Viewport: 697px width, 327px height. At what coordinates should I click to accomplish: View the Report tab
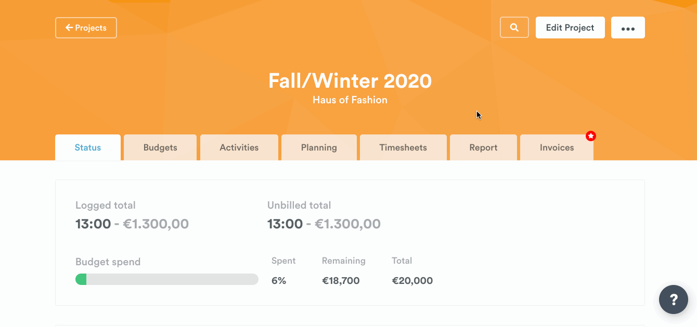click(x=483, y=147)
